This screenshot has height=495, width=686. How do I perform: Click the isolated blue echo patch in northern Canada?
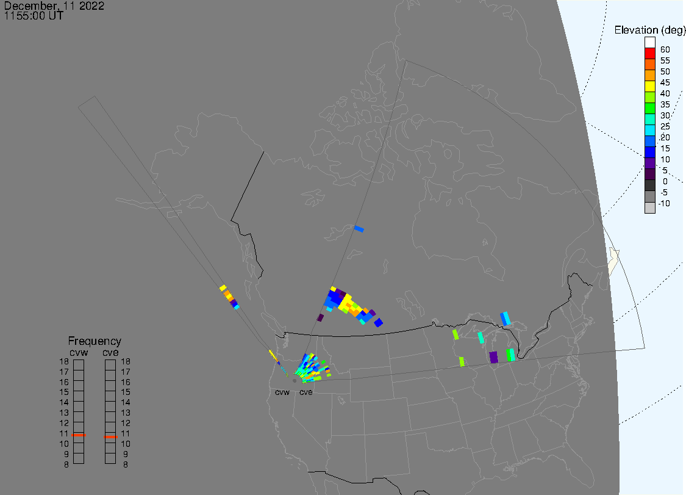(359, 229)
